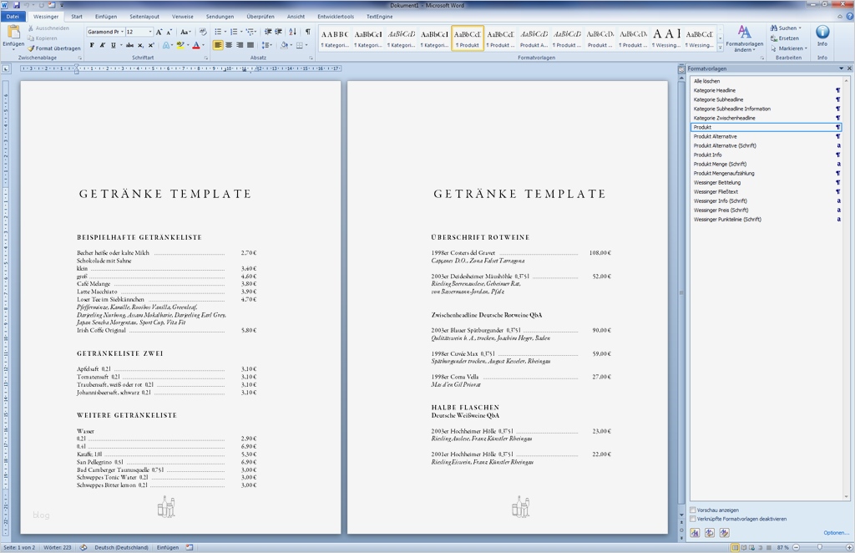Click the sort A-Z icon
This screenshot has height=553, width=855.
[x=293, y=32]
